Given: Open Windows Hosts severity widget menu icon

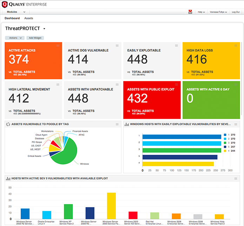Looking at the screenshot, I should point(236,124).
